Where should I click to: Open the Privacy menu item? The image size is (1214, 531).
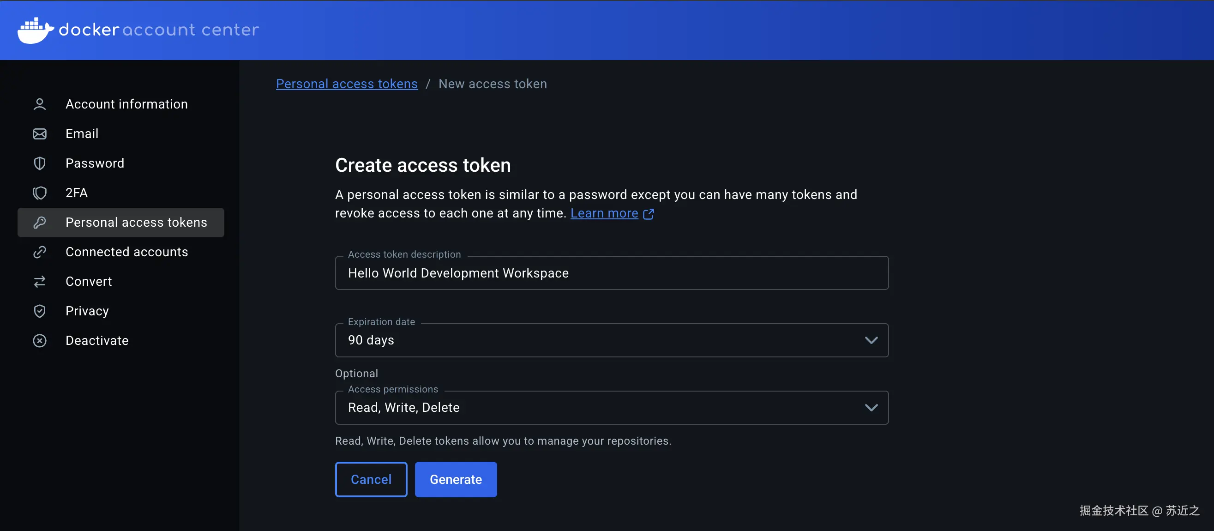[87, 311]
